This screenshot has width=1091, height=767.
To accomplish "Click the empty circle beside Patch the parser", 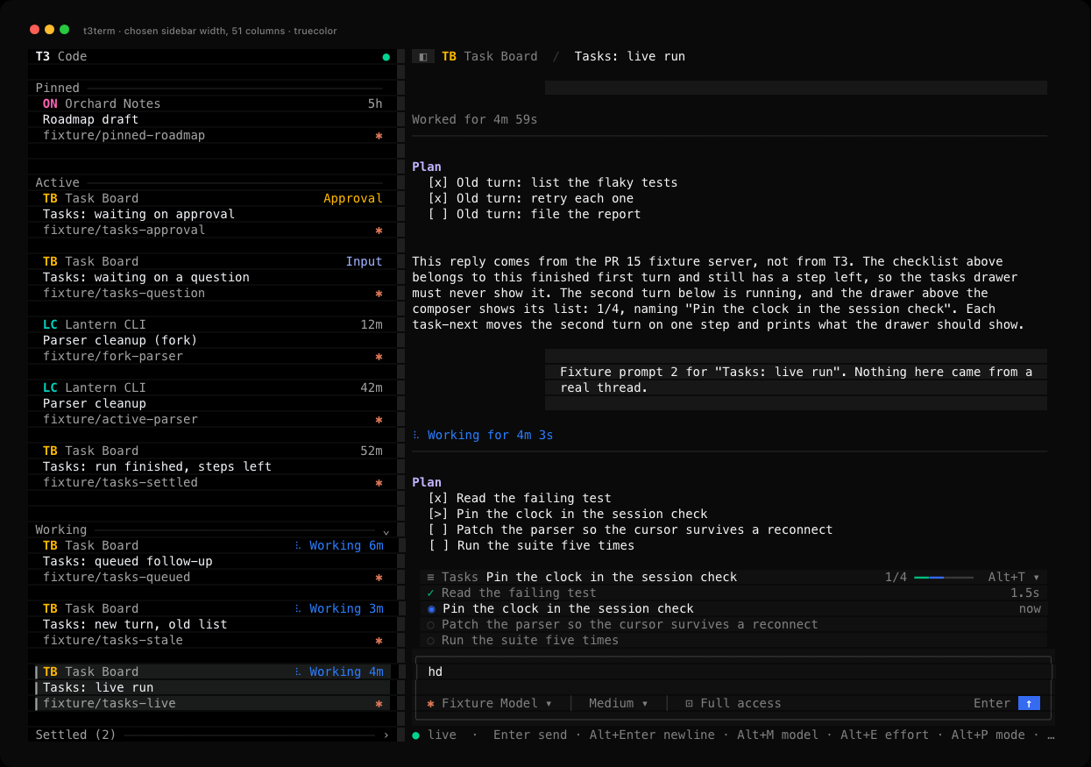I will click(430, 624).
